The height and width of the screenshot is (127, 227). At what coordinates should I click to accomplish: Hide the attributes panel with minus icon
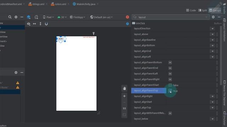219,17
